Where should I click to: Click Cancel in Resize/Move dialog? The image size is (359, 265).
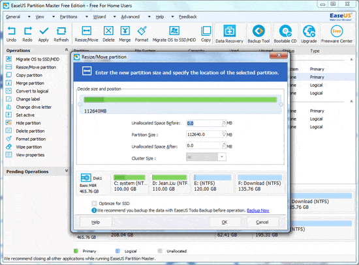[x=262, y=222]
